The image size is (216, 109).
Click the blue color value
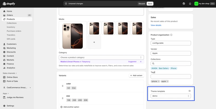pos(74,88)
